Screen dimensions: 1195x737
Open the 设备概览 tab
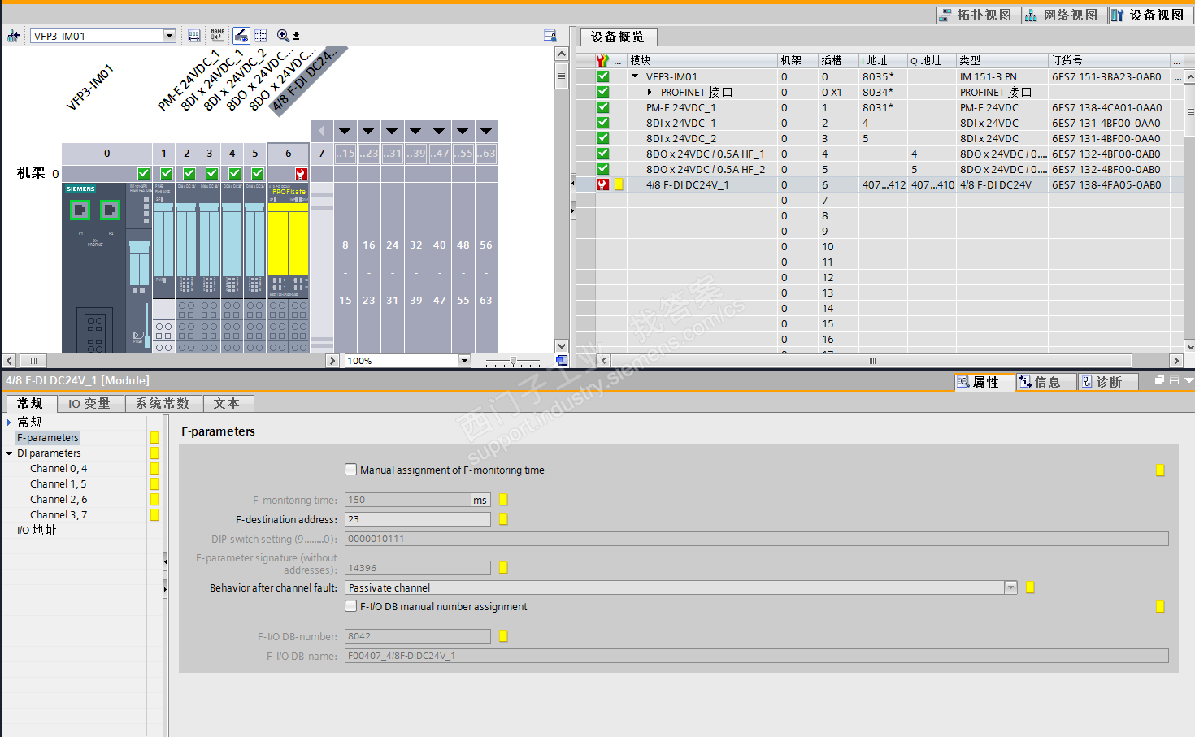click(618, 37)
